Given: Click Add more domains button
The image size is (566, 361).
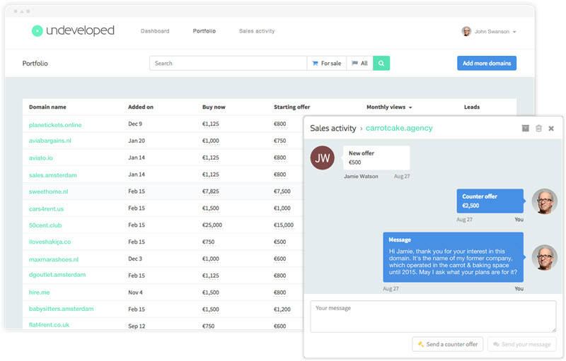Looking at the screenshot, I should (487, 63).
